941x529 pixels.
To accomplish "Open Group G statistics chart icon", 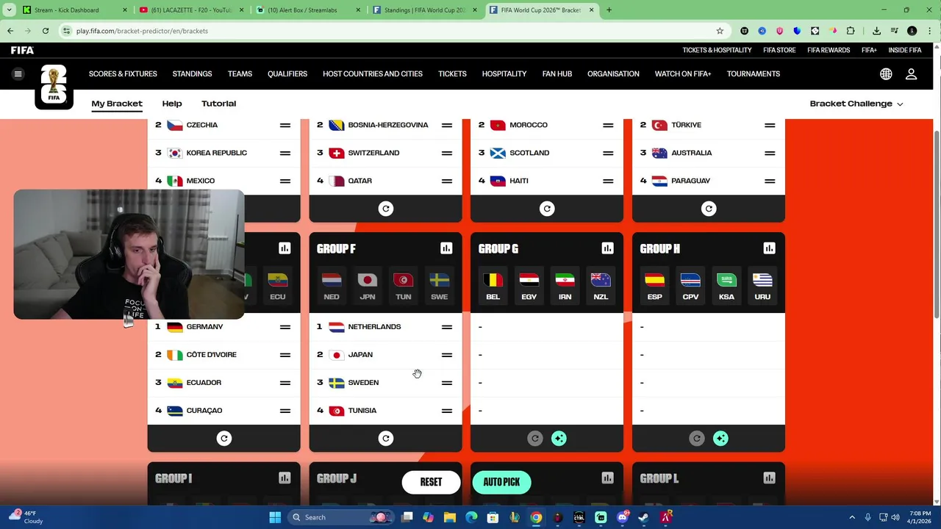I will (x=607, y=248).
